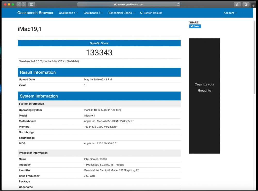This screenshot has height=191, width=258.
Task: Reload the page with refresh icon
Action: click(x=178, y=4)
